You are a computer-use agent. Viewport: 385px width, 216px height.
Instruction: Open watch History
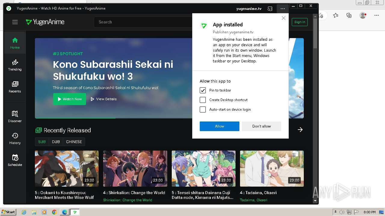pyautogui.click(x=15, y=139)
